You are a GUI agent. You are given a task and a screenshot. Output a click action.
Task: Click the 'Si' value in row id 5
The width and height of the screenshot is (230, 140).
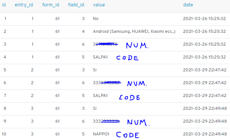coord(95,70)
